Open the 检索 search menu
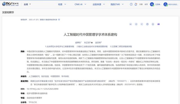This screenshot has height=104, width=180. coord(60,4)
